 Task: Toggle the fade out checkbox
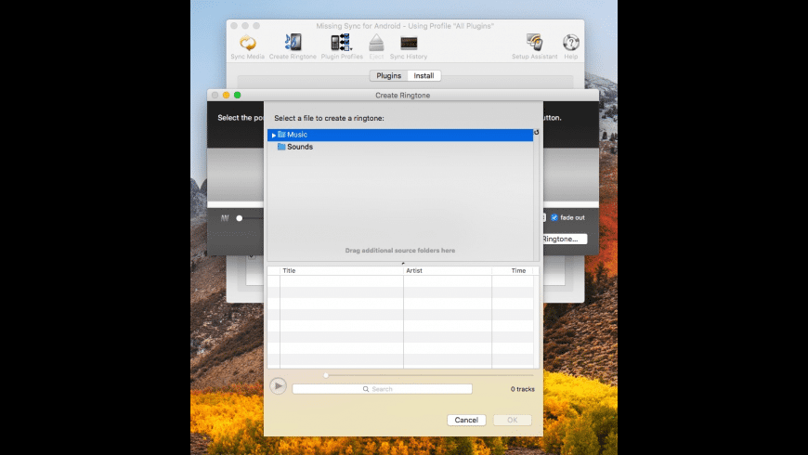pos(554,217)
